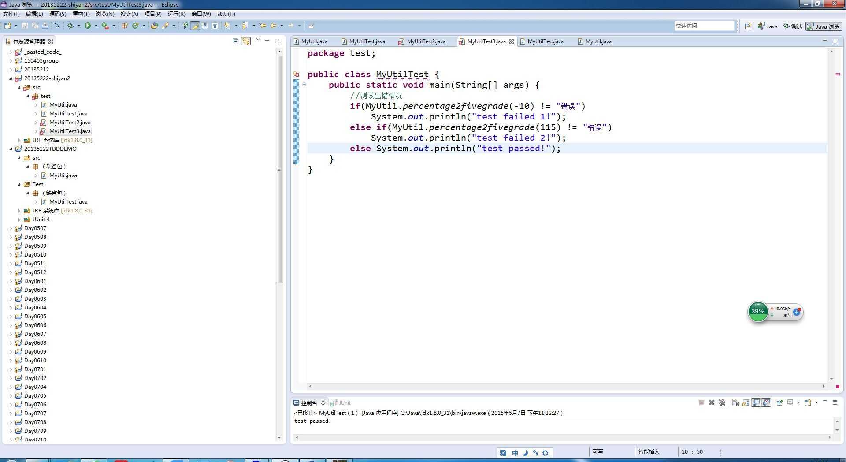Click the Open Type folder icon

(154, 26)
